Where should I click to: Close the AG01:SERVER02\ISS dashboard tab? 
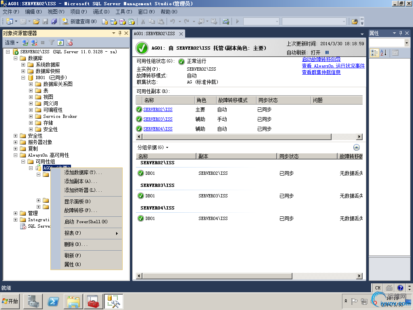[x=181, y=34]
